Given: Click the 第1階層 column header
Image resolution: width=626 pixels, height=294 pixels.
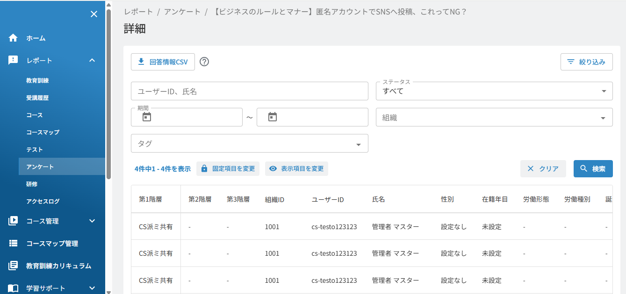Looking at the screenshot, I should (150, 199).
